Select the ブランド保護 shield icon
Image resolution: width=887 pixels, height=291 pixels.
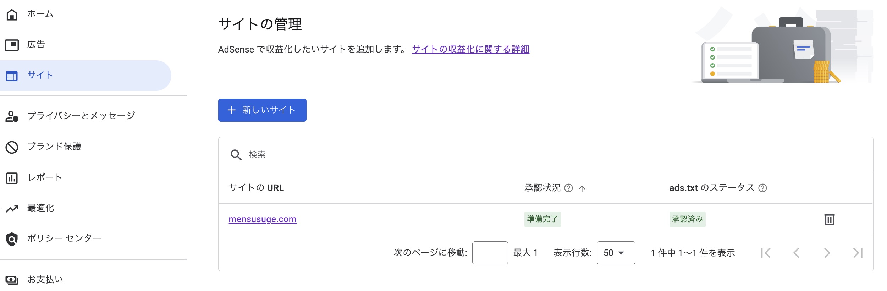tap(12, 147)
